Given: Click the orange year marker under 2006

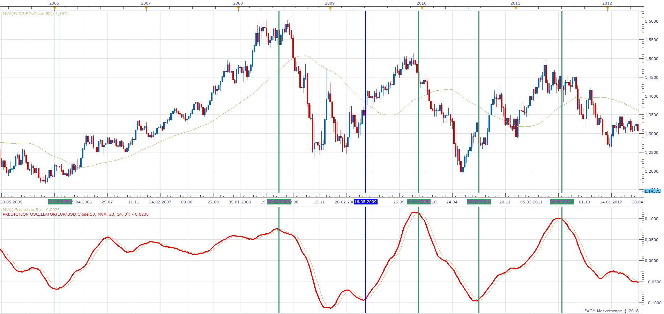Looking at the screenshot, I should [x=54, y=8].
